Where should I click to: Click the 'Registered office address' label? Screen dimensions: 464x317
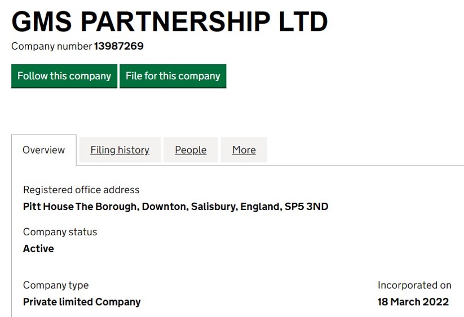[x=81, y=190]
